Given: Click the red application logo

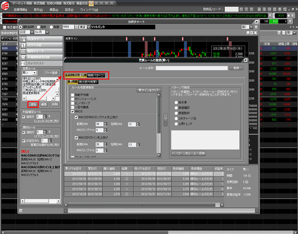Looking at the screenshot, I should click(5, 5).
